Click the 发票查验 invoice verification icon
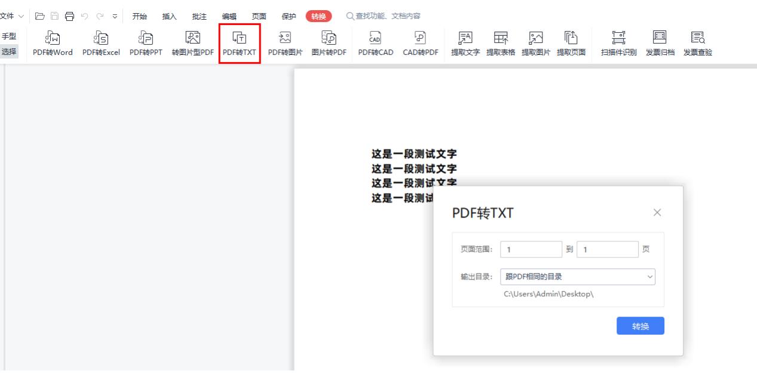Image resolution: width=757 pixels, height=386 pixels. click(x=697, y=42)
